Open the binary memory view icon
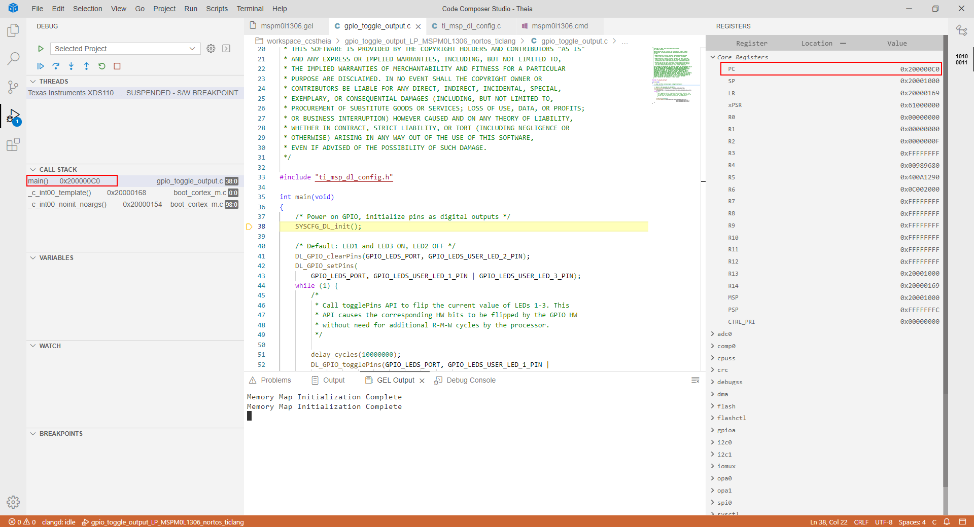 (x=961, y=59)
